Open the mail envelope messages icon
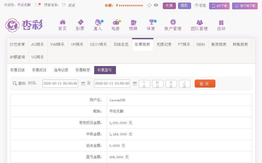Image resolution: width=262 pixels, height=163 pixels. coord(37,5)
